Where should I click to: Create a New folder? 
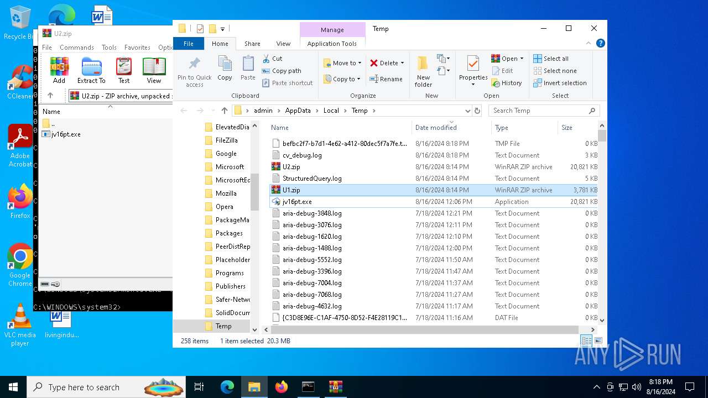423,71
